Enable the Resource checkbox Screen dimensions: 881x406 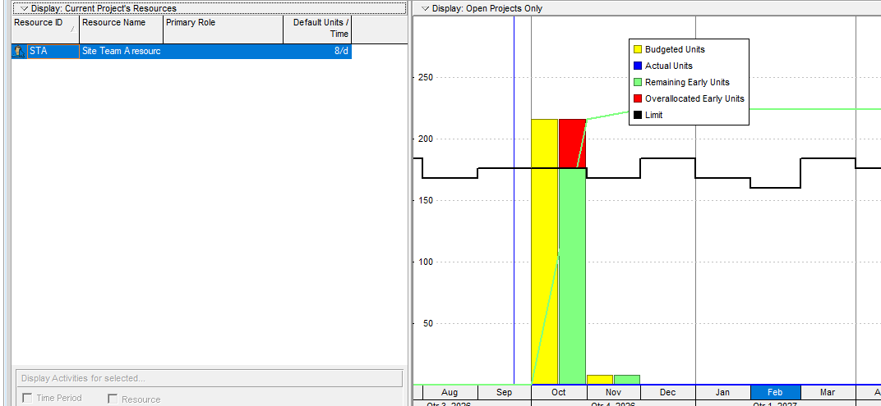click(x=112, y=399)
